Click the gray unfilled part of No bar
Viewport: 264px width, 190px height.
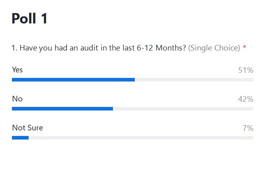(x=183, y=109)
